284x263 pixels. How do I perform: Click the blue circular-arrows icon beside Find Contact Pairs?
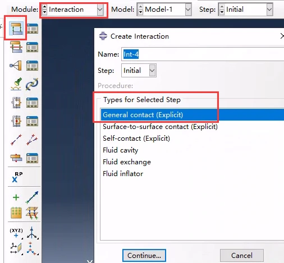(32, 84)
